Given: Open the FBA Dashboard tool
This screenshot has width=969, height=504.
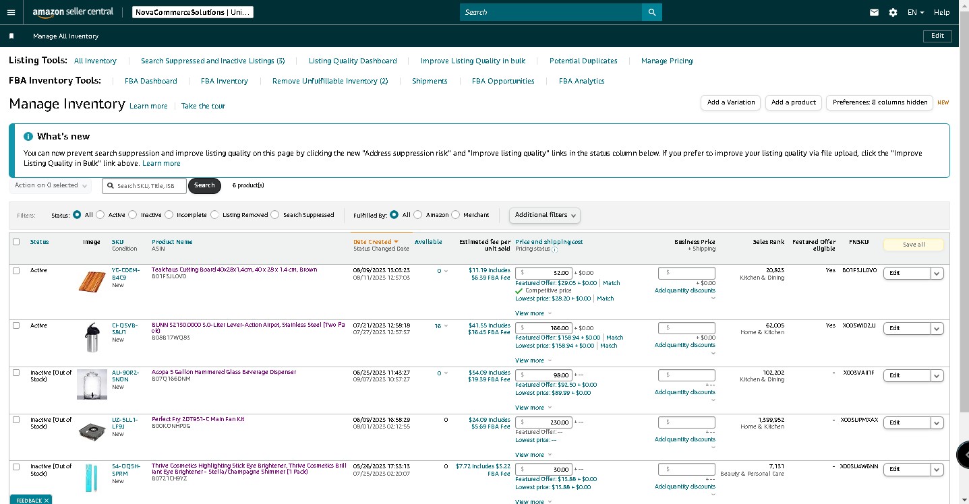Looking at the screenshot, I should point(151,81).
